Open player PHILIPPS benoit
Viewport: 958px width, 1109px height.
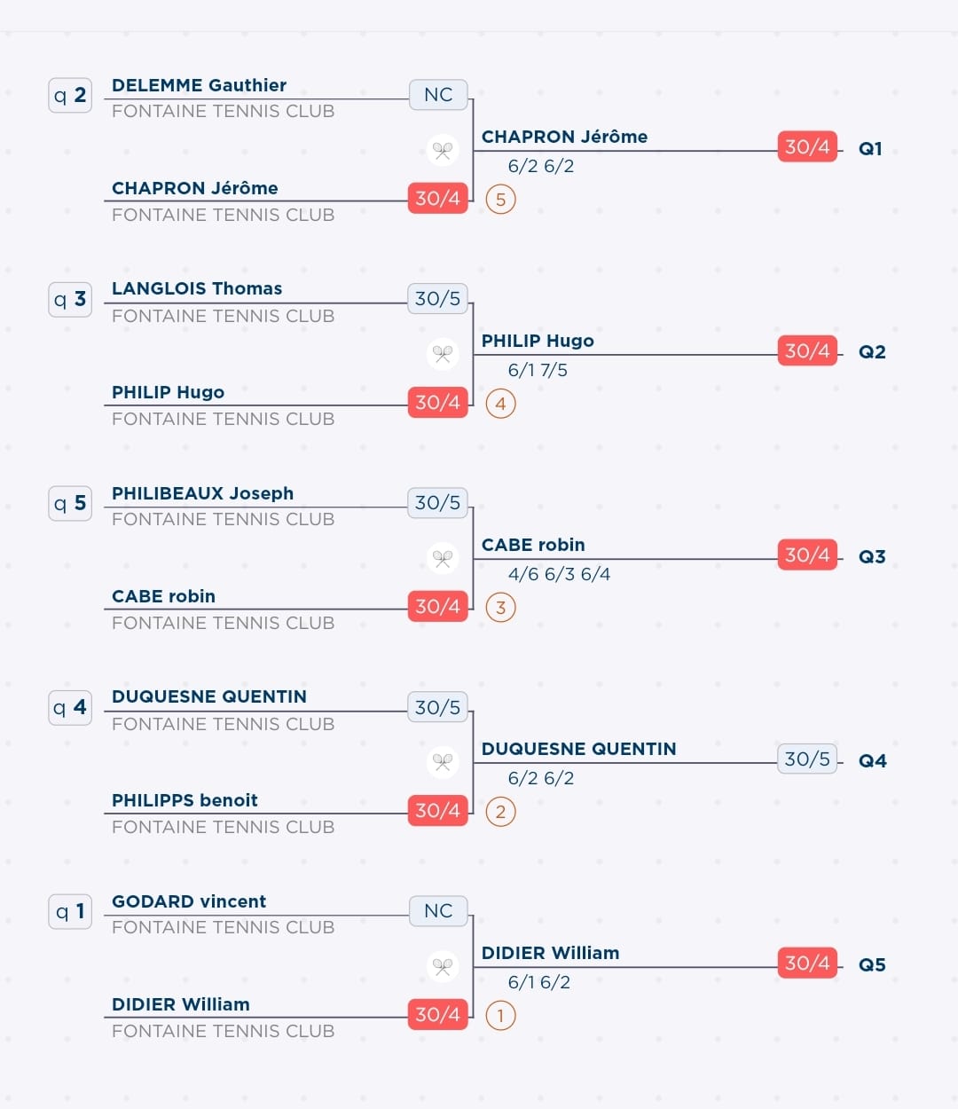pyautogui.click(x=185, y=800)
